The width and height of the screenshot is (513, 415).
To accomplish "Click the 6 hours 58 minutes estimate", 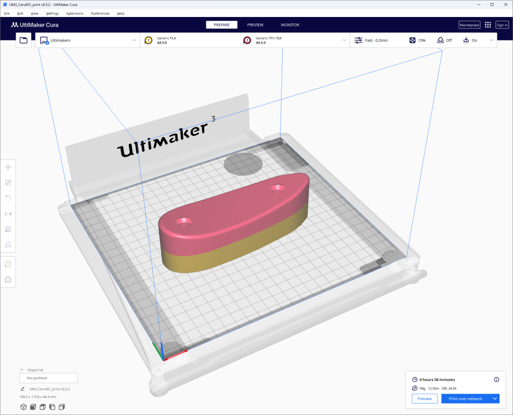I will pos(437,379).
